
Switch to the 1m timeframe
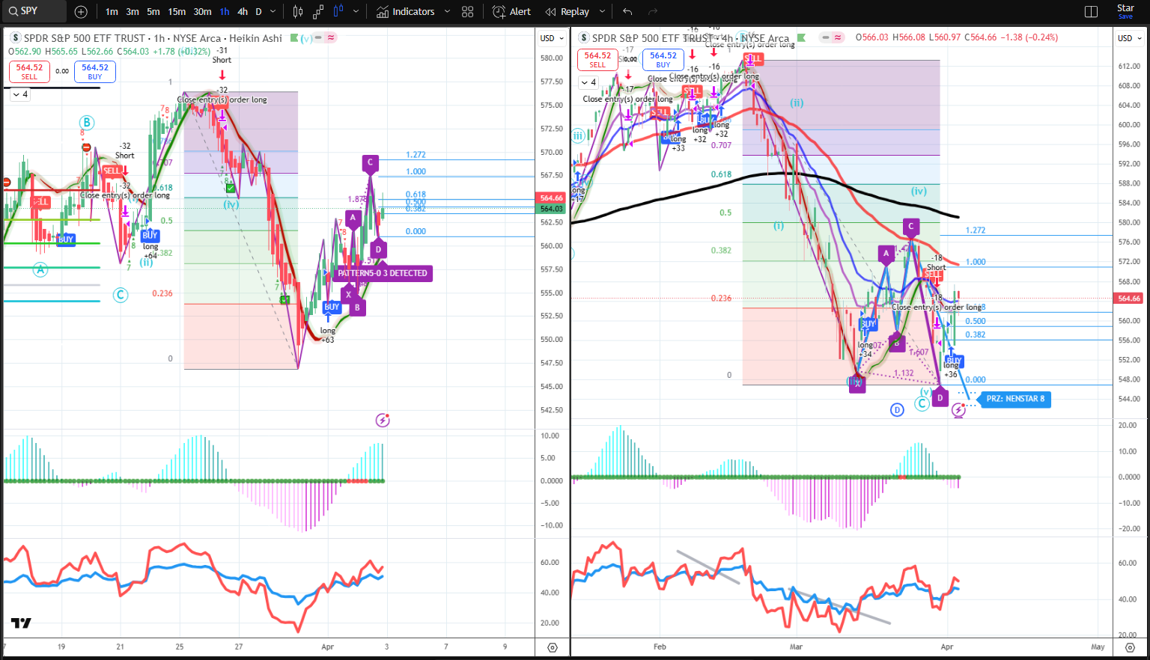(112, 12)
